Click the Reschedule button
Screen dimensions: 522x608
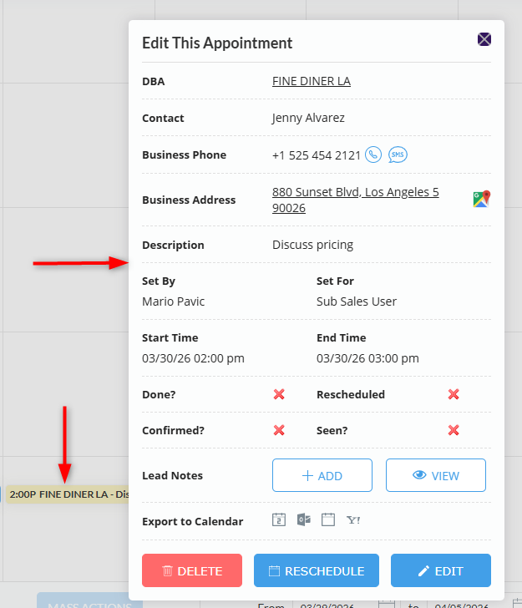point(317,570)
